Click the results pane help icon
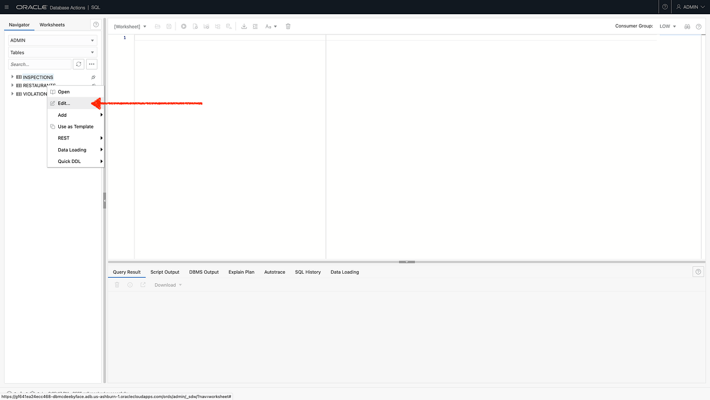The height and width of the screenshot is (400, 710). pyautogui.click(x=698, y=272)
